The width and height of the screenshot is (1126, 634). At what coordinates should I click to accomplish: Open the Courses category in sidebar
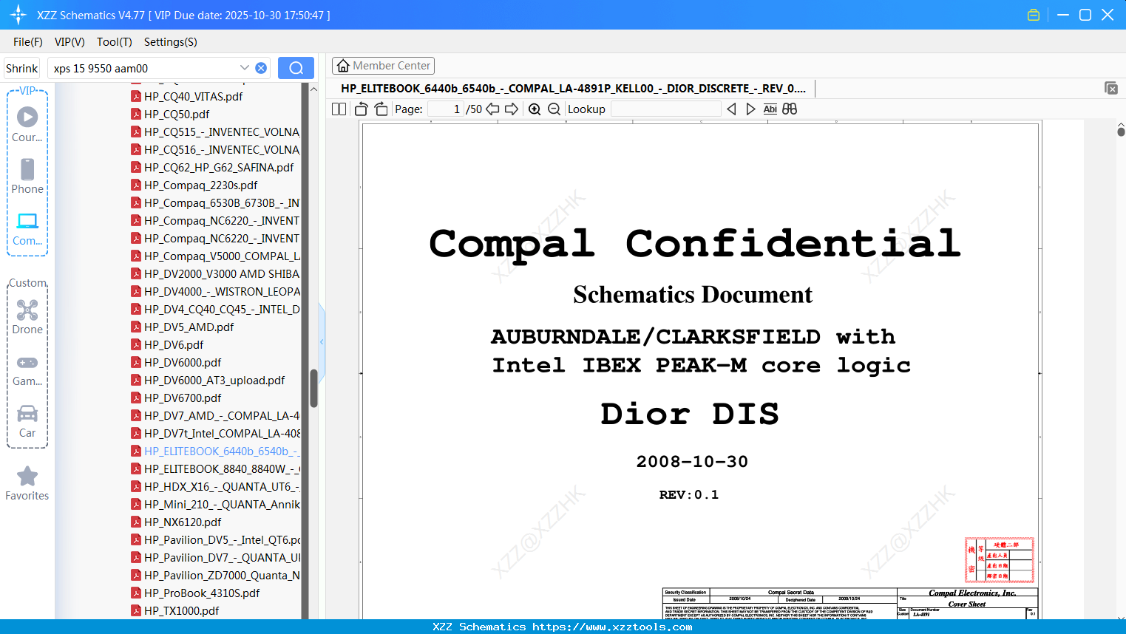[27, 124]
